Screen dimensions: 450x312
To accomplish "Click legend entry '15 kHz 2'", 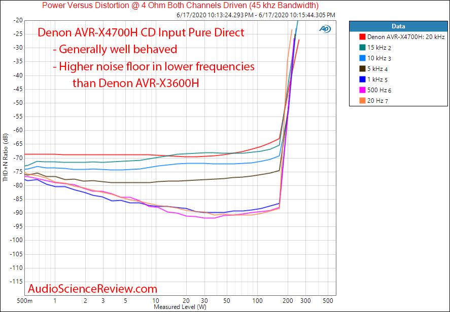I will coord(379,48).
